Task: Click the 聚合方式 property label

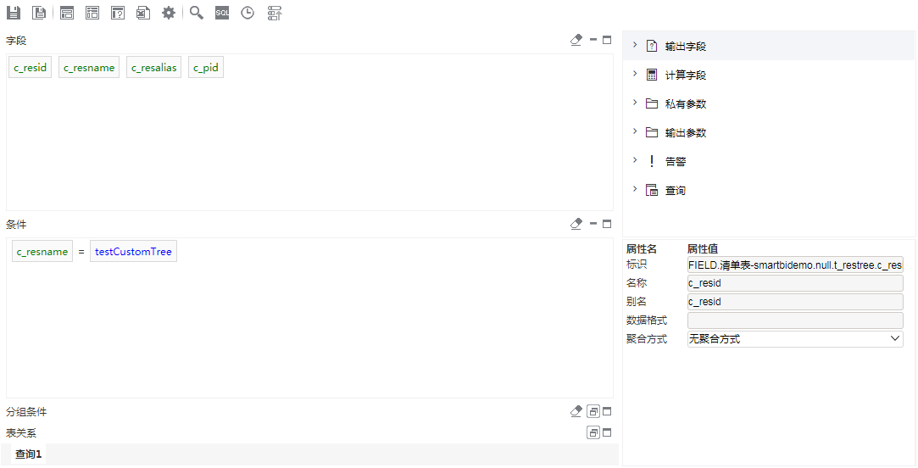Action: coord(647,338)
